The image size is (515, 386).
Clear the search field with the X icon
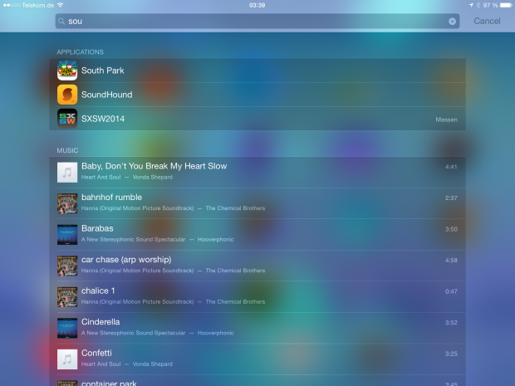tap(452, 22)
